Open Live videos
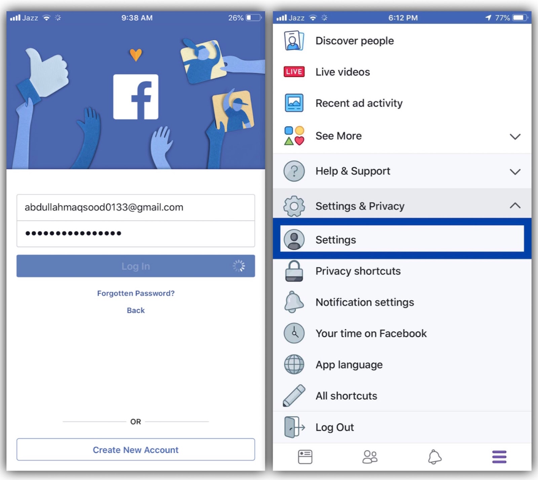Screen dimensions: 538x480 402,72
